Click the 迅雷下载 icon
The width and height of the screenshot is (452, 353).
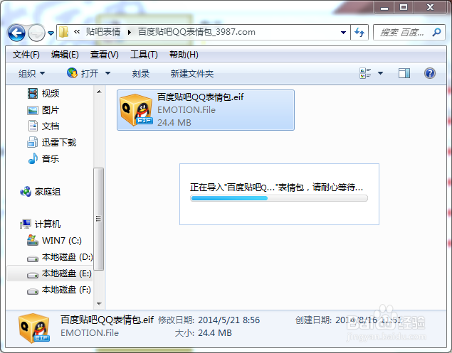[32, 143]
